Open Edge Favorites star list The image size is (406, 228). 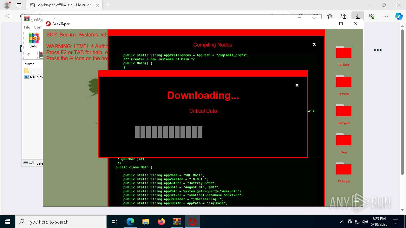point(330,16)
